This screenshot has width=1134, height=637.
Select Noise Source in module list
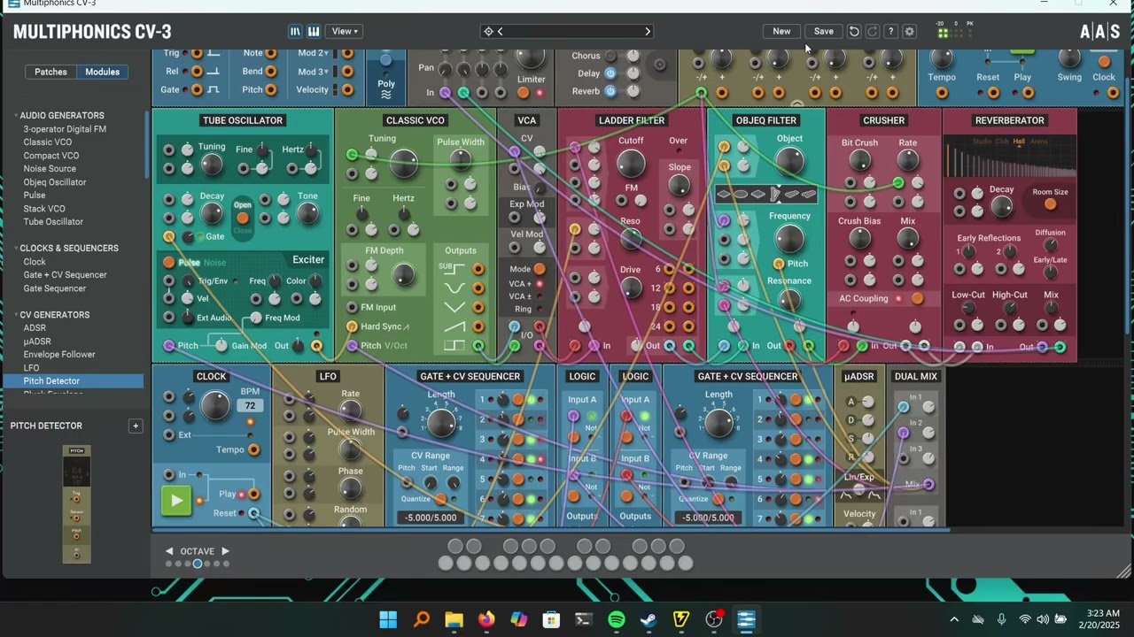[50, 168]
